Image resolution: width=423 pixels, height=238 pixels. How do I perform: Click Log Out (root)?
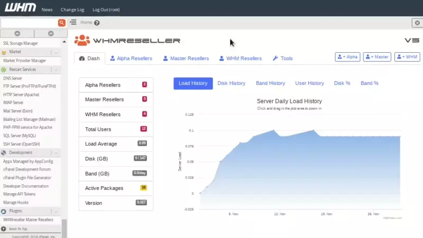click(x=106, y=9)
